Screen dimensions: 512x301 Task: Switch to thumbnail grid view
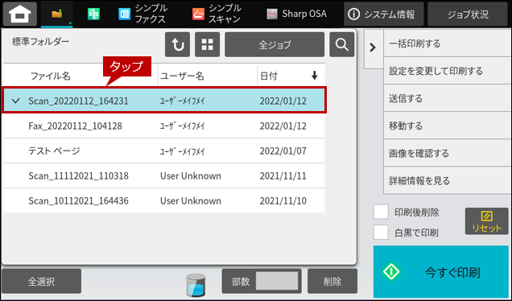208,44
